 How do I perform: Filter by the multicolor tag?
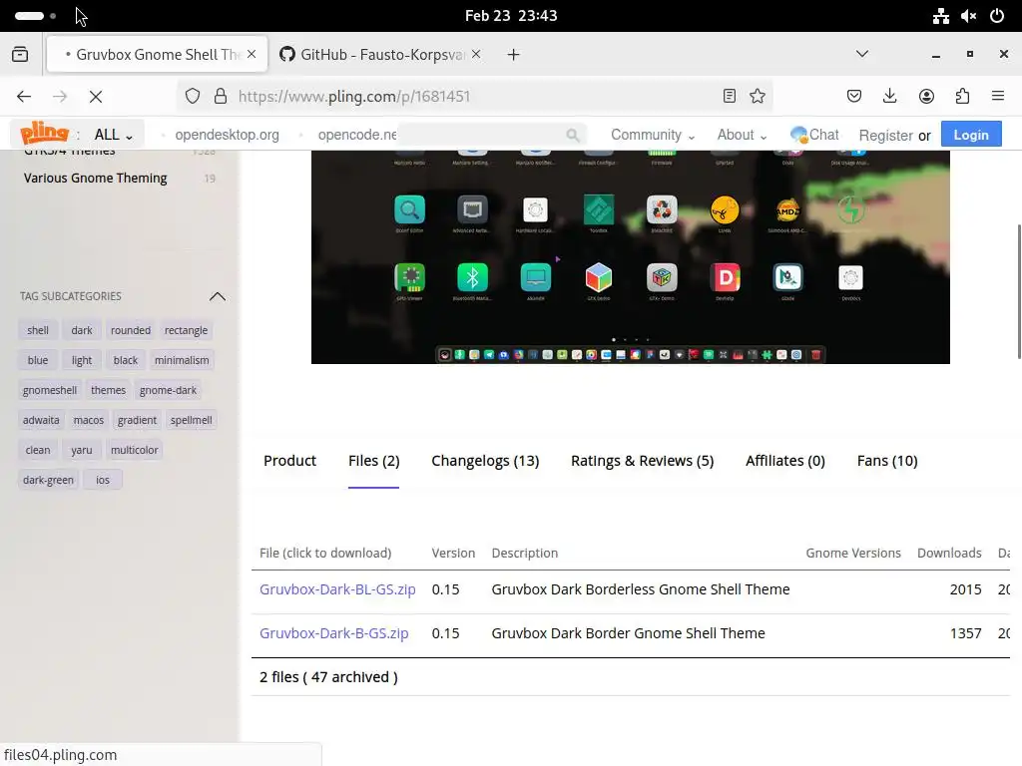(x=135, y=450)
